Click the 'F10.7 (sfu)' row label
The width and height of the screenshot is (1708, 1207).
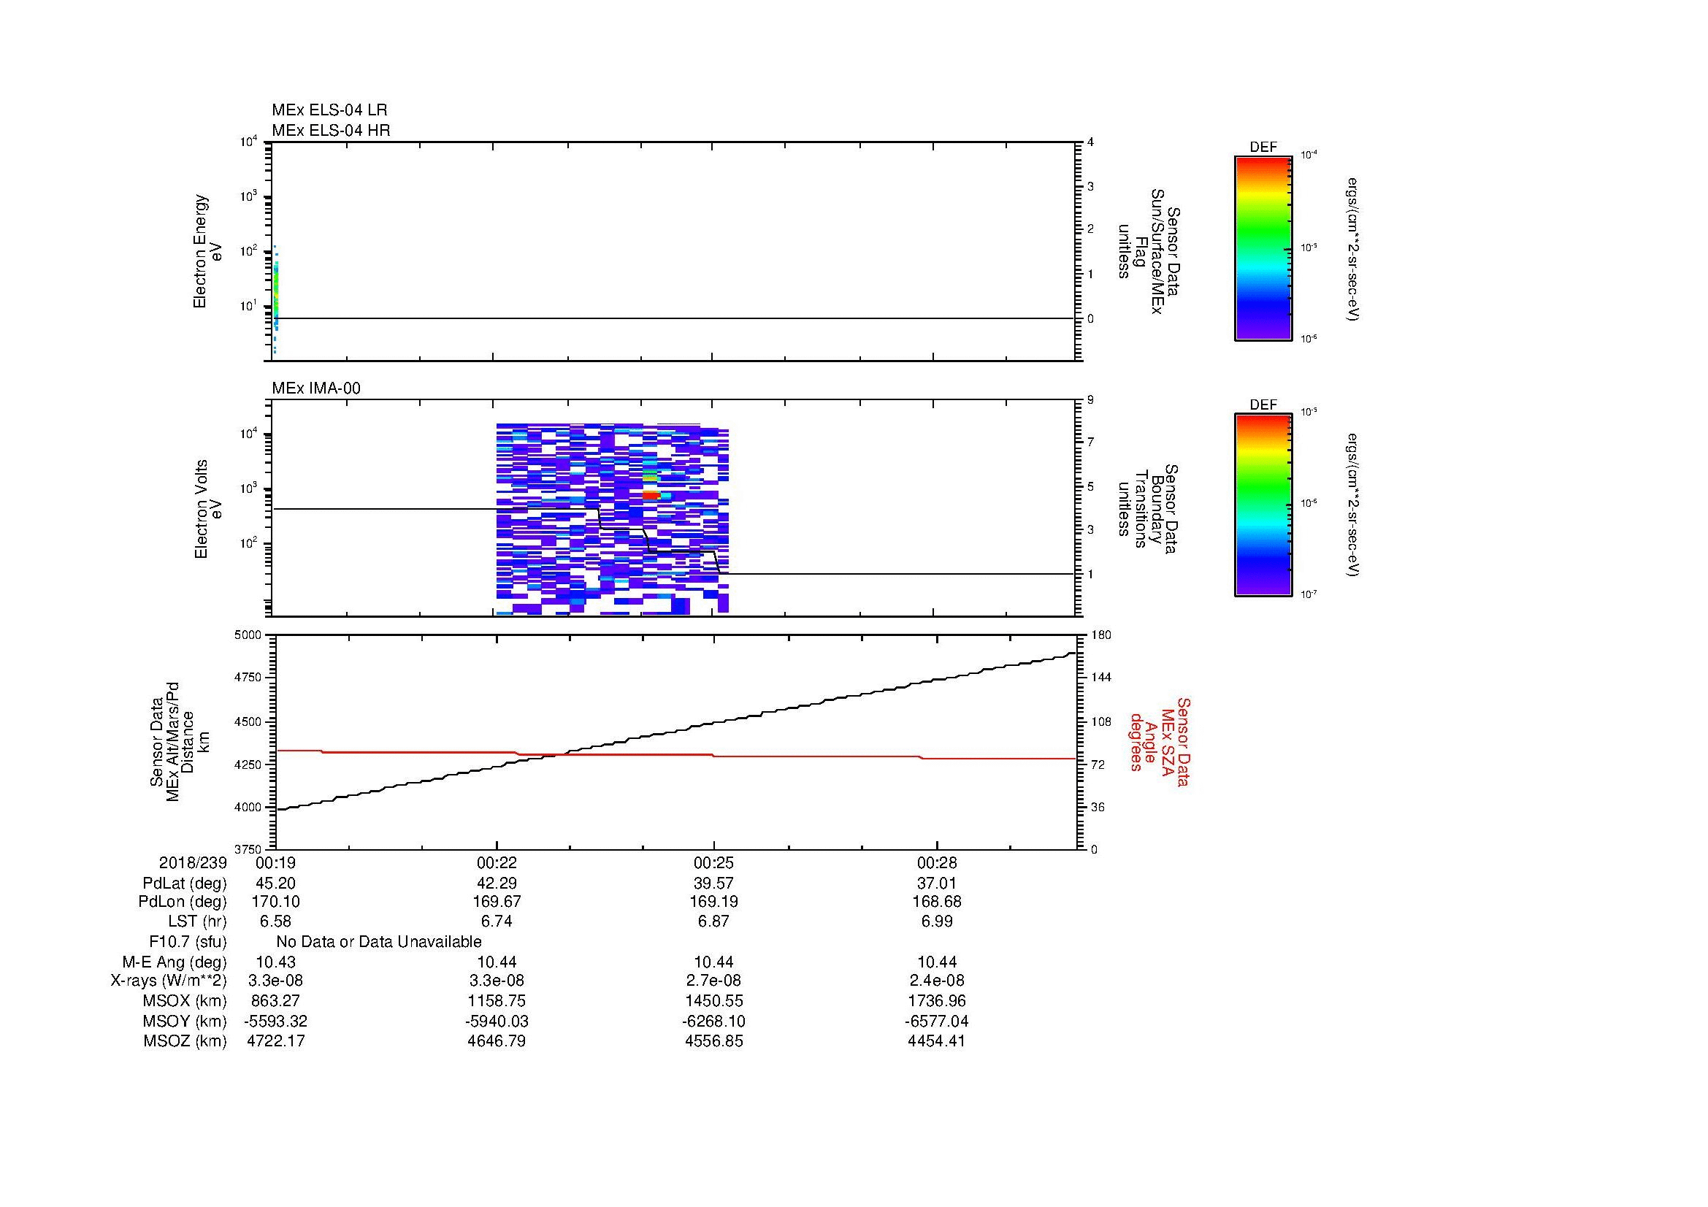pyautogui.click(x=188, y=942)
